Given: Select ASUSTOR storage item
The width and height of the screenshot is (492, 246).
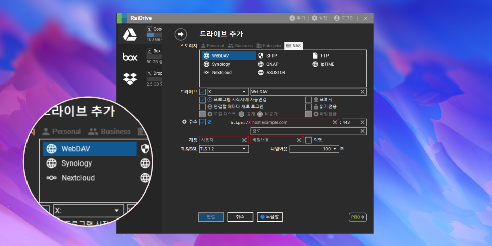Looking at the screenshot, I should click(x=271, y=72).
